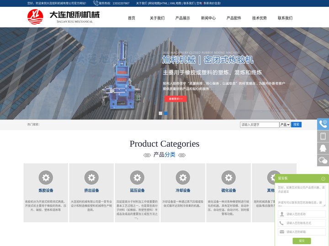The width and height of the screenshot is (329, 246).
Task: Open the WeChat sidebar icon
Action: [x=323, y=160]
